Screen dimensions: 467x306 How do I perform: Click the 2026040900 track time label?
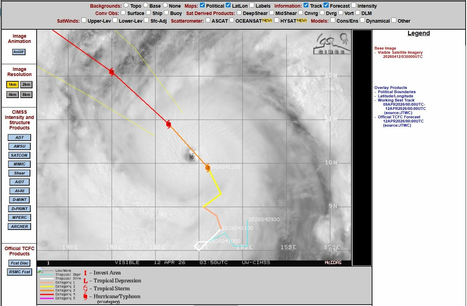[264, 219]
